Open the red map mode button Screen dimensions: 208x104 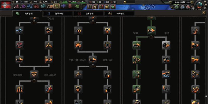coord(188,7)
